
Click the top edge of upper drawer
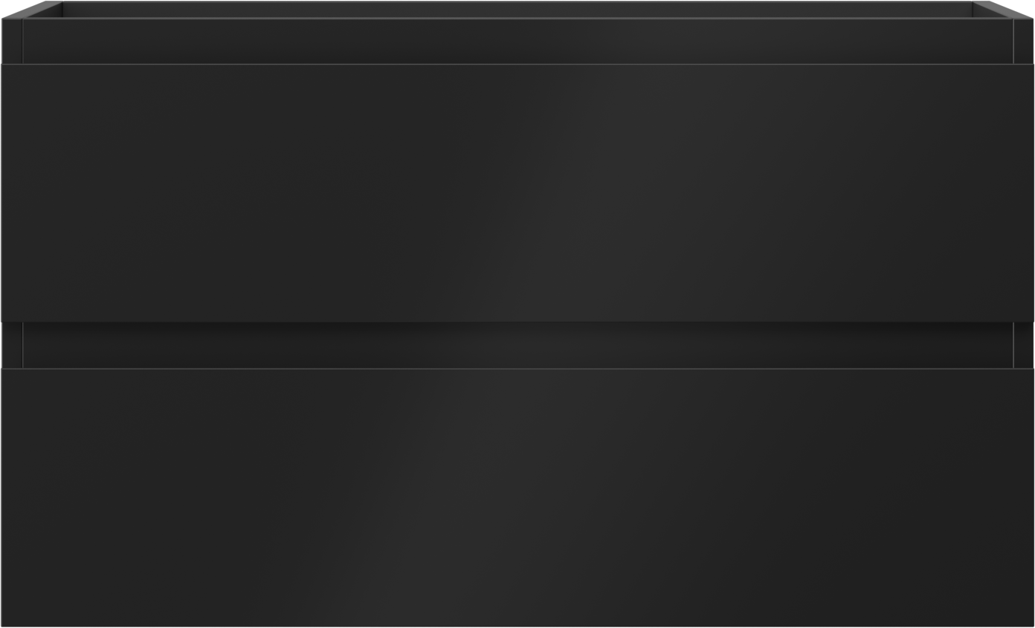pyautogui.click(x=517, y=65)
